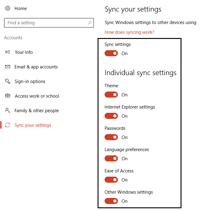Click the Home gear icon
The width and height of the screenshot is (207, 211).
(8, 9)
